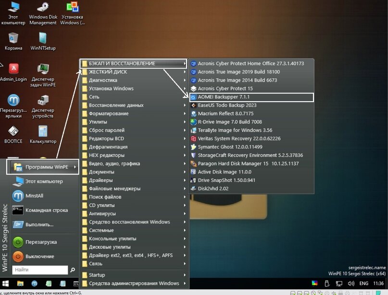This screenshot has height=295, width=388.
Task: Open the БЭКАП И ВОССТАНОВЛЕНИЕ folder
Action: tap(133, 63)
